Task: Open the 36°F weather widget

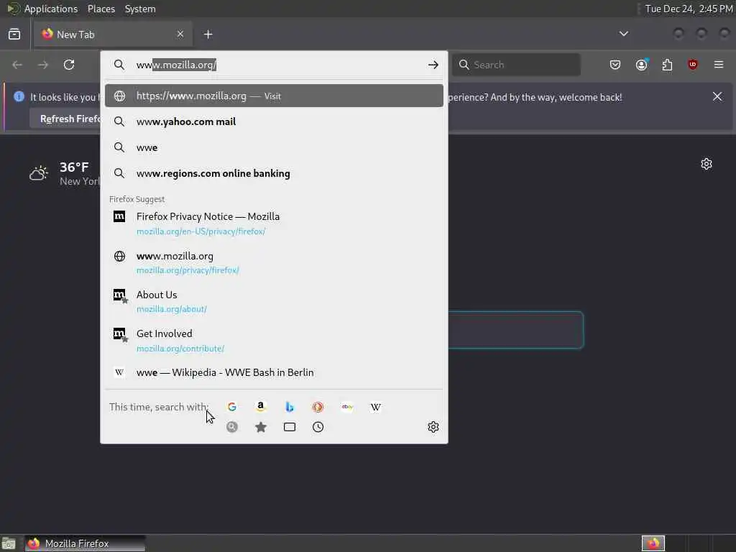Action: (x=65, y=173)
